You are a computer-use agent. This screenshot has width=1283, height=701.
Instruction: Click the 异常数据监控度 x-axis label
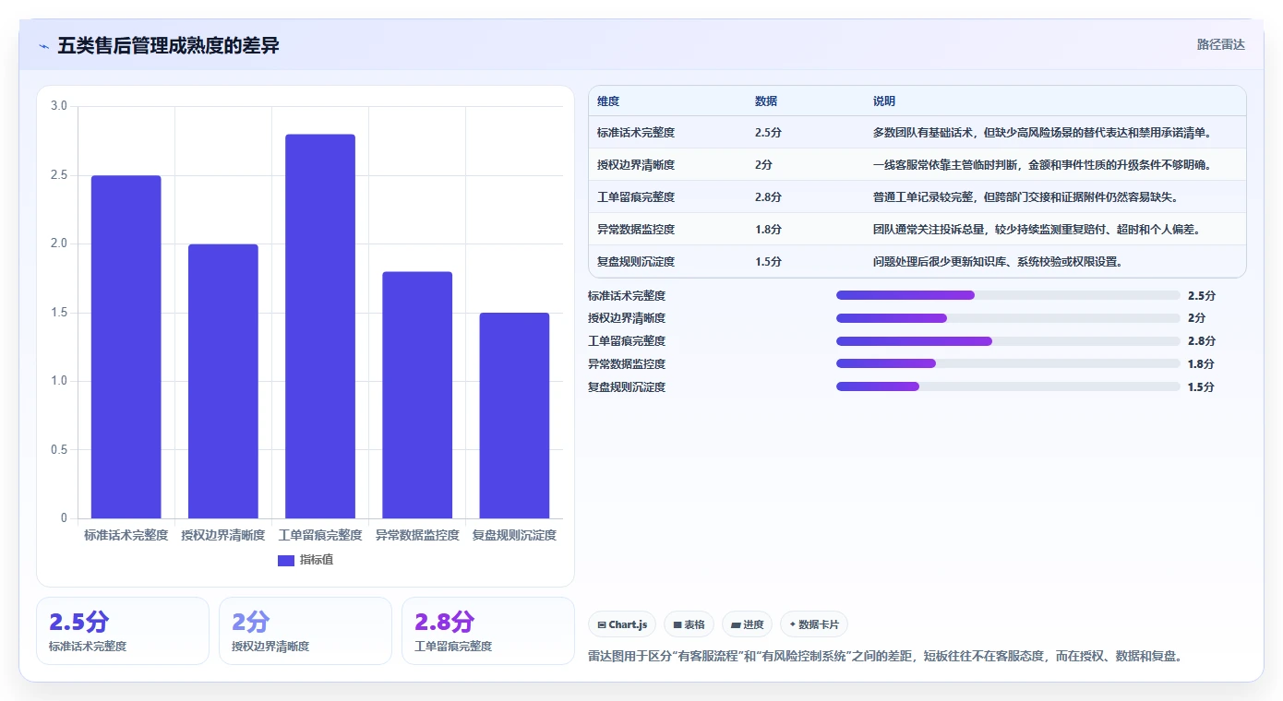[417, 535]
